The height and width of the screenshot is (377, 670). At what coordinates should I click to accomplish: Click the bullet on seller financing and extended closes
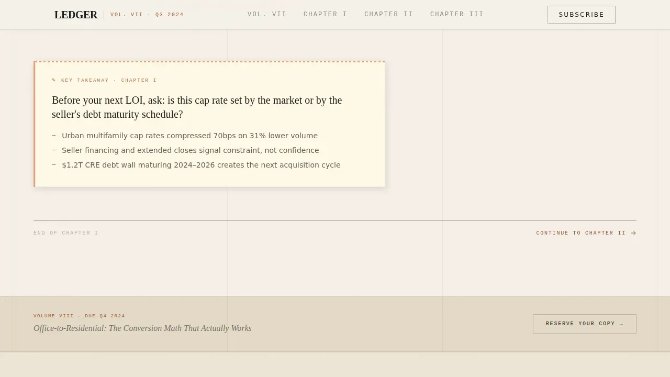190,150
